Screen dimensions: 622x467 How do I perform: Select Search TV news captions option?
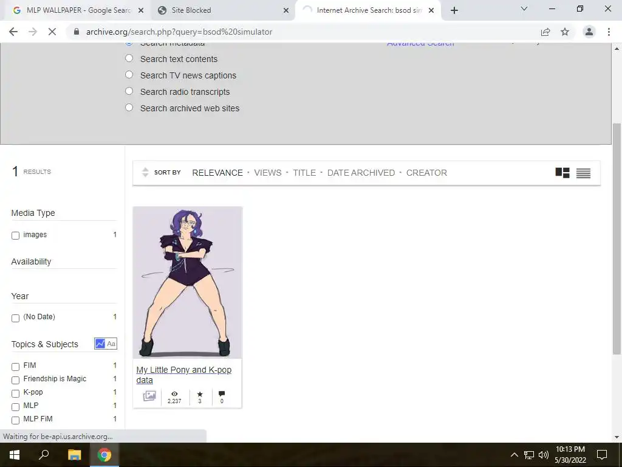[x=129, y=75]
